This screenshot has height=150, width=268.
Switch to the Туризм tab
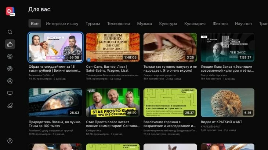[93, 24]
